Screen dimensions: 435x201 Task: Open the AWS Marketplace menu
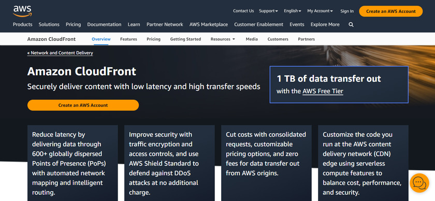click(x=208, y=24)
